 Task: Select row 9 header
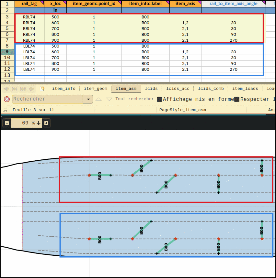(x=7, y=52)
